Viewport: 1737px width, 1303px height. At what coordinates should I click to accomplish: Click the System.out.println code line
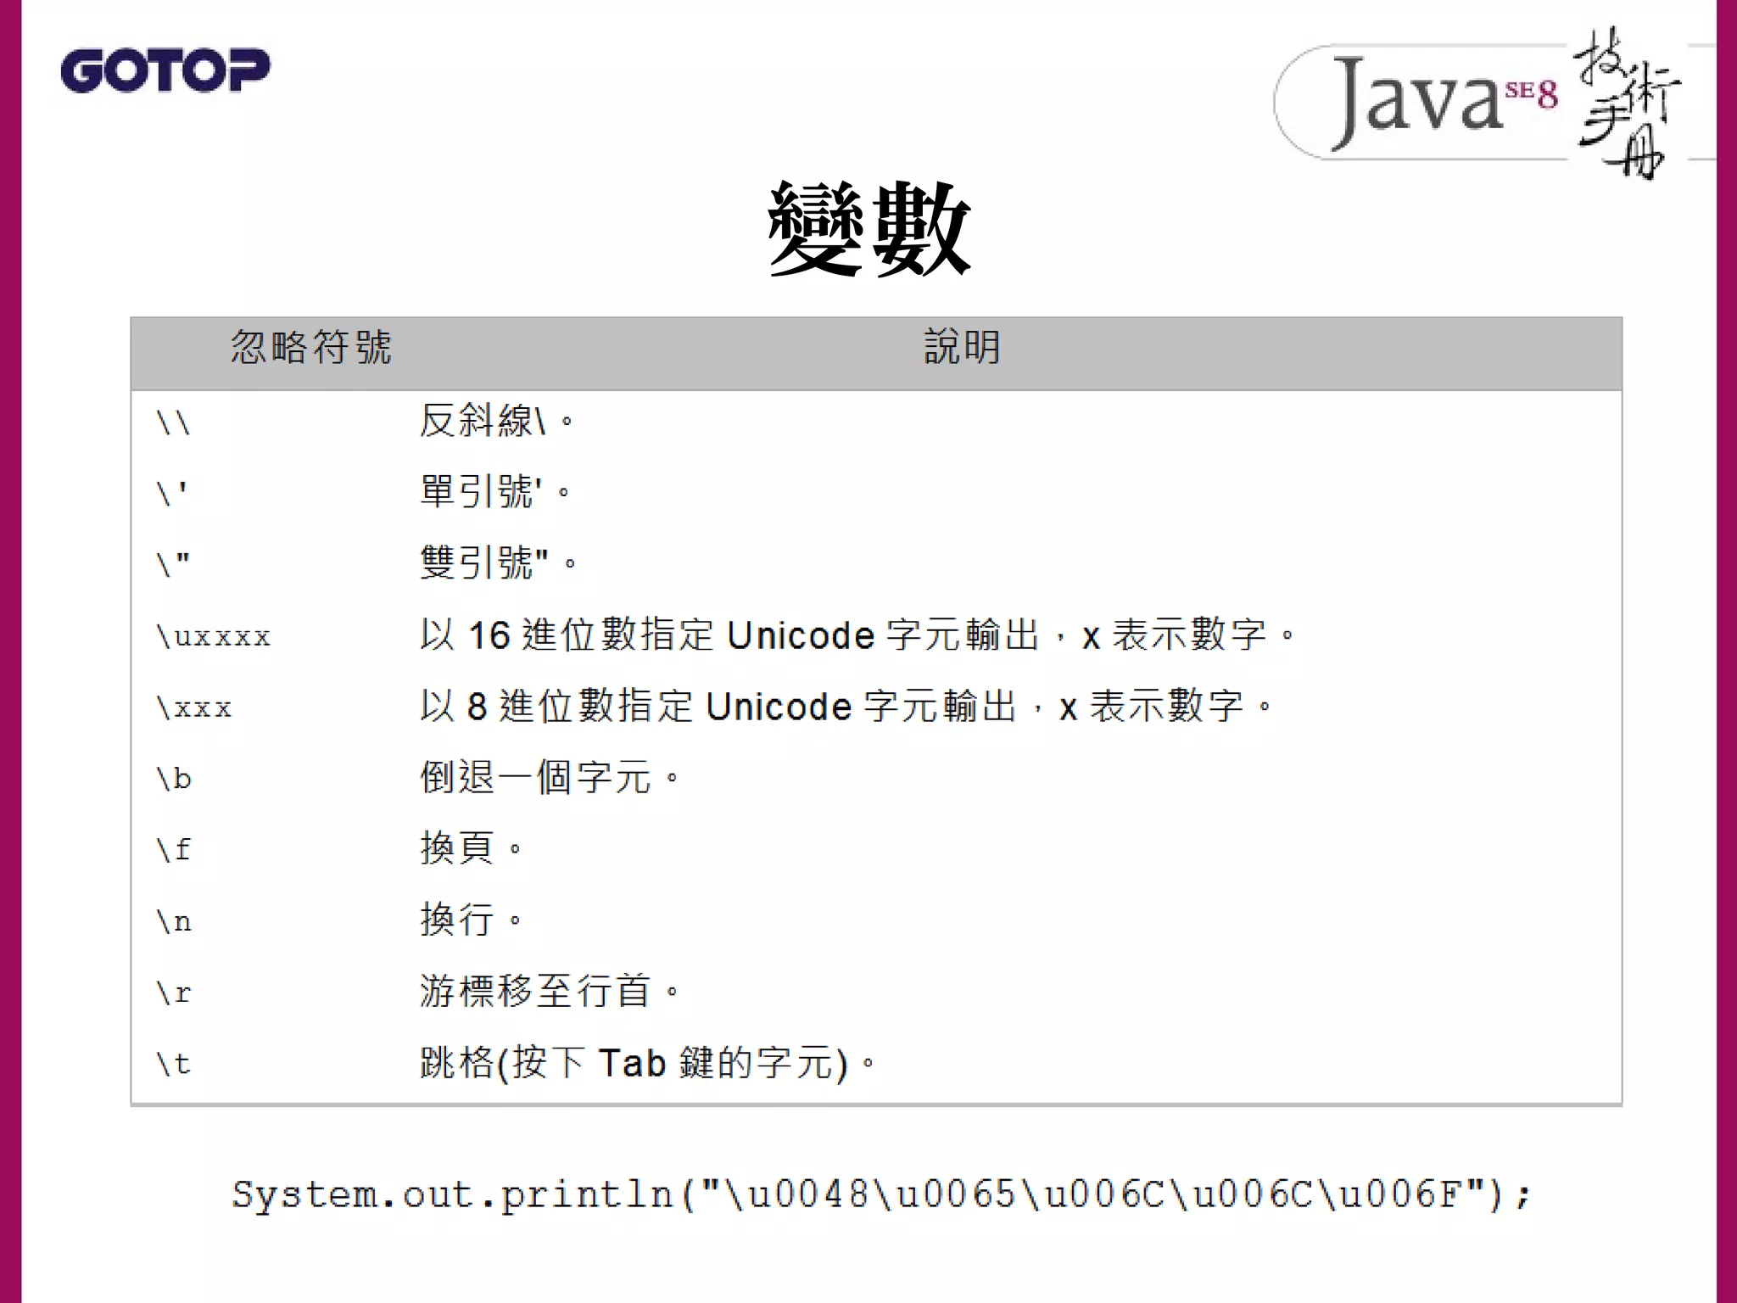point(880,1194)
